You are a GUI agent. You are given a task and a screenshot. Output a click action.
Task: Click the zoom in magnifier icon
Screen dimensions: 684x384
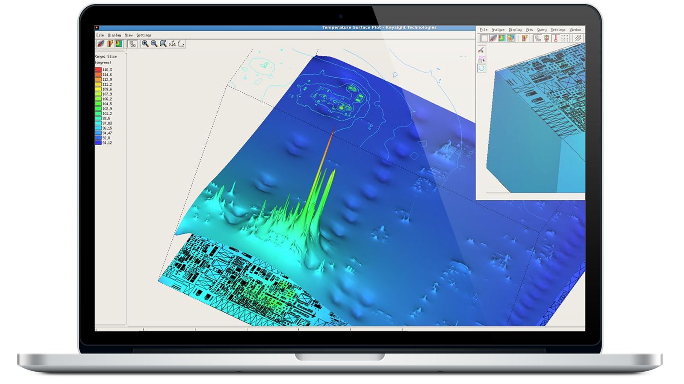[x=145, y=44]
